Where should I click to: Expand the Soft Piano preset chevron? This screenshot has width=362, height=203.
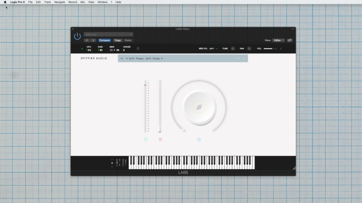pyautogui.click(x=122, y=58)
